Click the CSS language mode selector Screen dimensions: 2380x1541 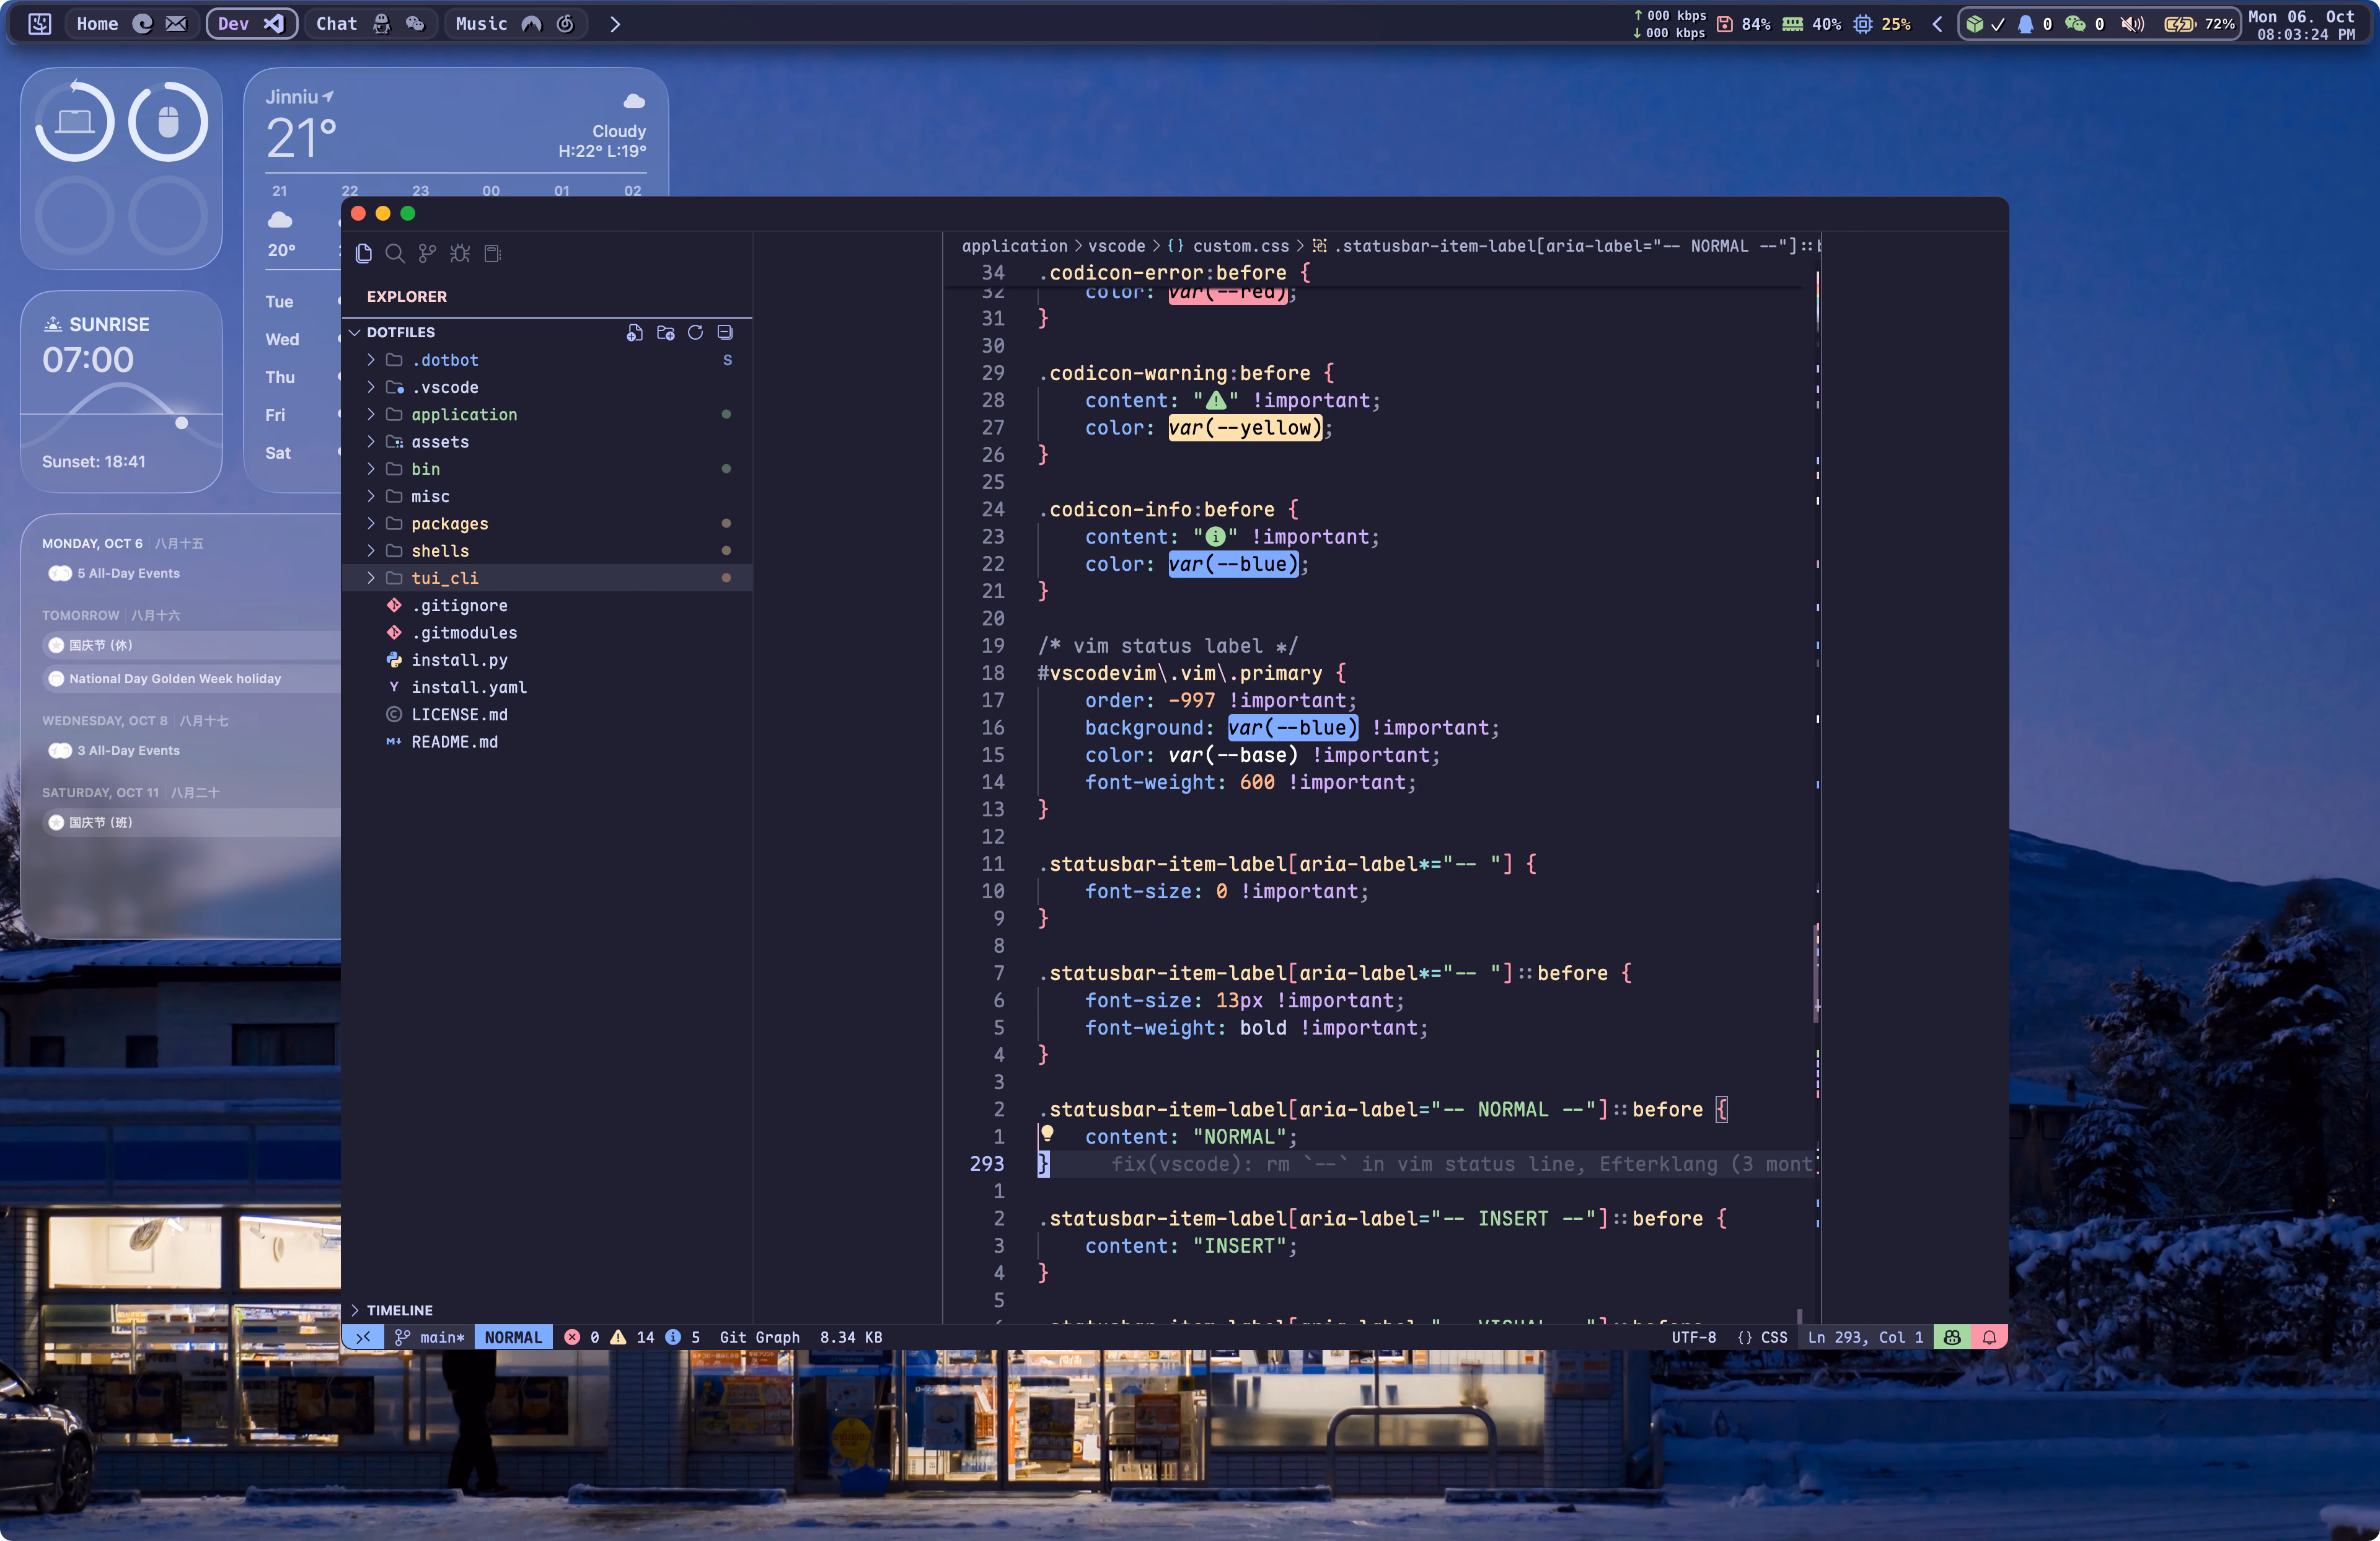(1763, 1337)
